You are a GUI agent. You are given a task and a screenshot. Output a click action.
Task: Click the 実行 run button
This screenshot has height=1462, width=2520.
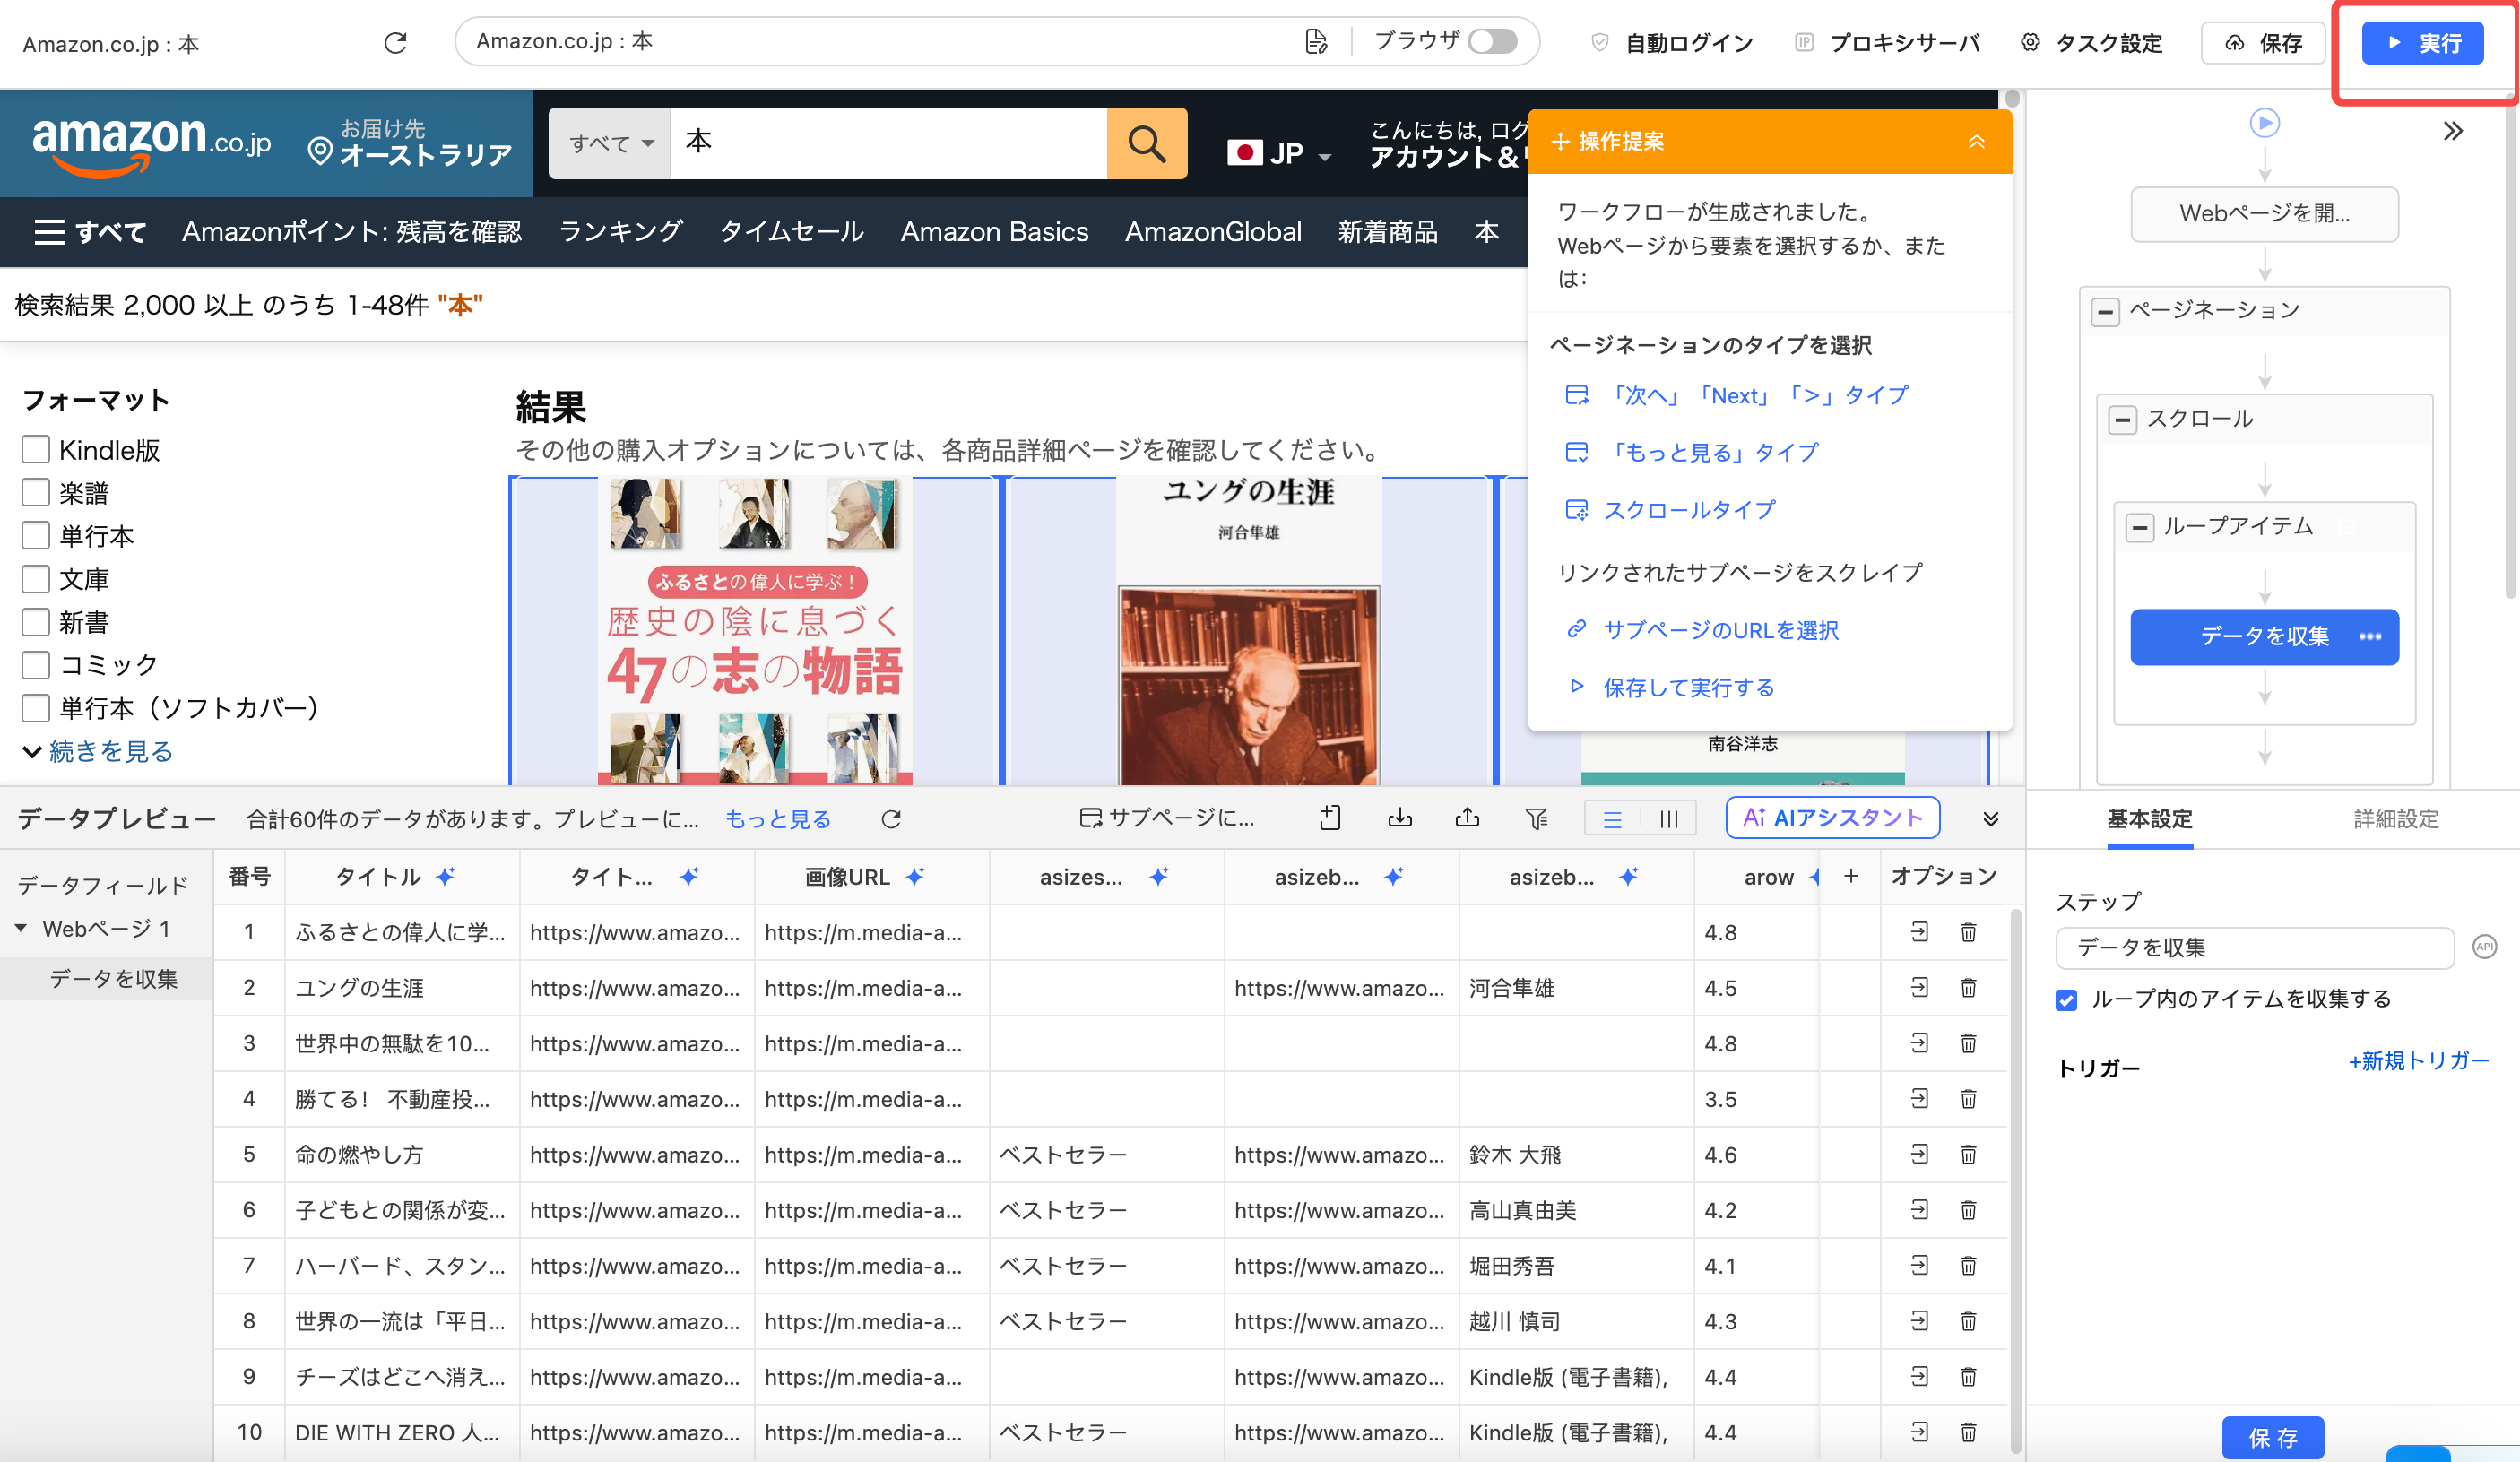tap(2421, 43)
